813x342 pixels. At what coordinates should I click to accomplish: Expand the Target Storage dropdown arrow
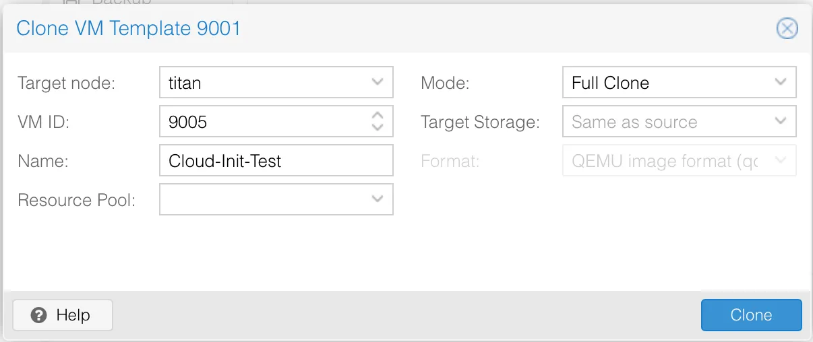tap(781, 121)
